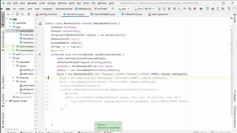The height and width of the screenshot is (133, 237).
Task: Select the manifests folder in tree
Action: (19, 23)
